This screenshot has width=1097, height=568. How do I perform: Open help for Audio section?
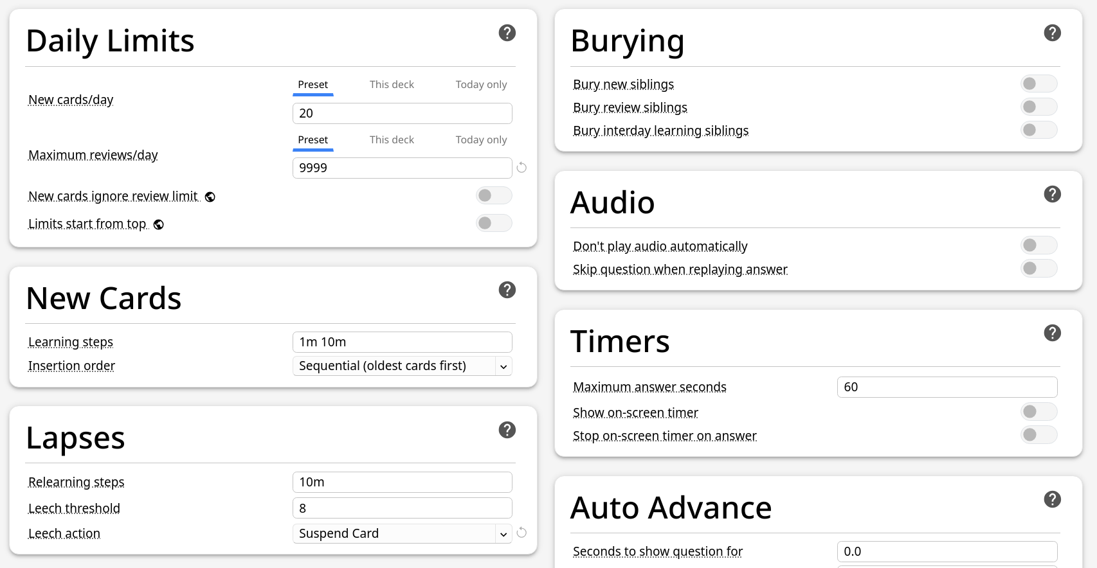pos(1053,194)
